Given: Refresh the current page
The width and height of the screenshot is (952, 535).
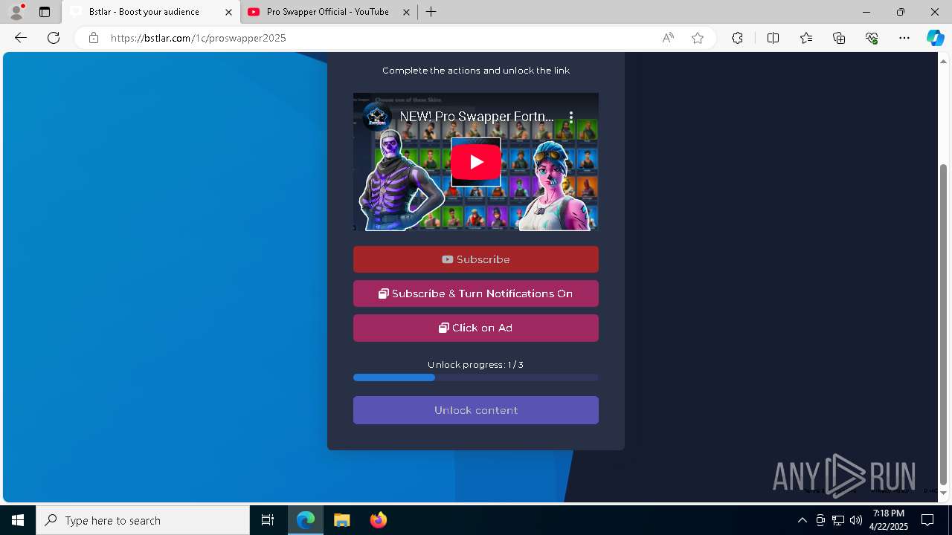Looking at the screenshot, I should 54,38.
